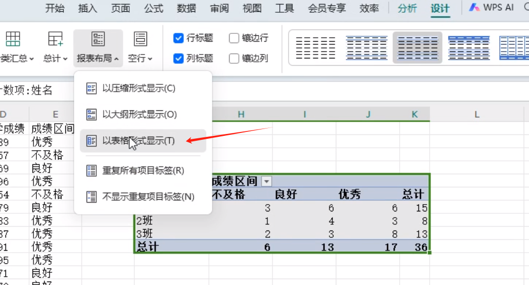Select 重复所有项目标签(R) option
The width and height of the screenshot is (529, 285).
(143, 171)
